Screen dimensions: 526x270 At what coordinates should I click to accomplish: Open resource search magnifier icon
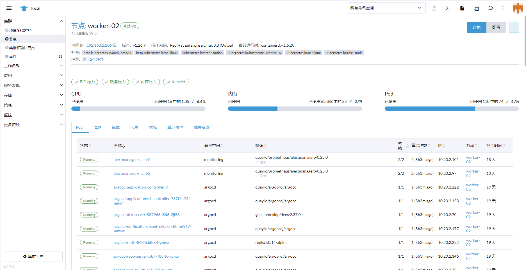point(490,8)
